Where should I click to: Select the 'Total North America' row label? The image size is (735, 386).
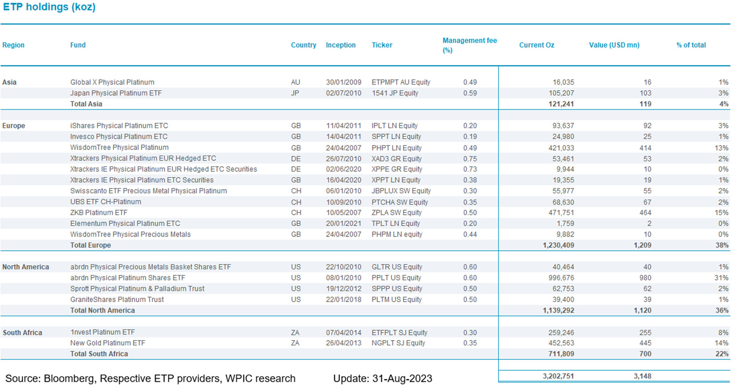(x=103, y=310)
